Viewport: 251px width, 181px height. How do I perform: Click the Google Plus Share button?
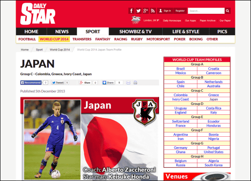coord(85,83)
